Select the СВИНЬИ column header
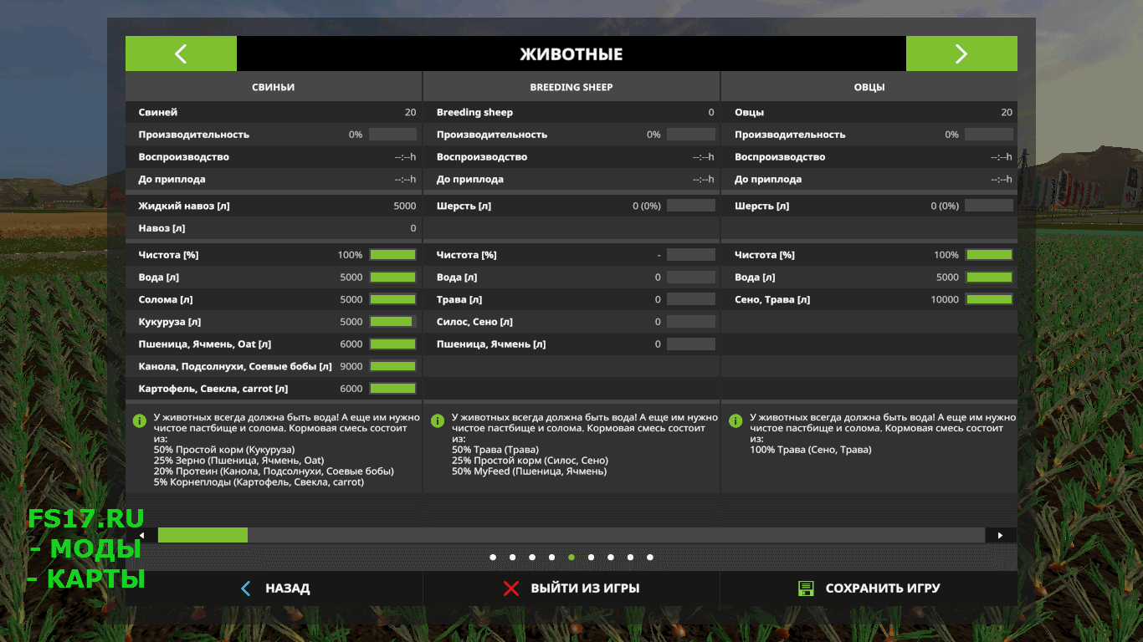The height and width of the screenshot is (642, 1143). (274, 87)
